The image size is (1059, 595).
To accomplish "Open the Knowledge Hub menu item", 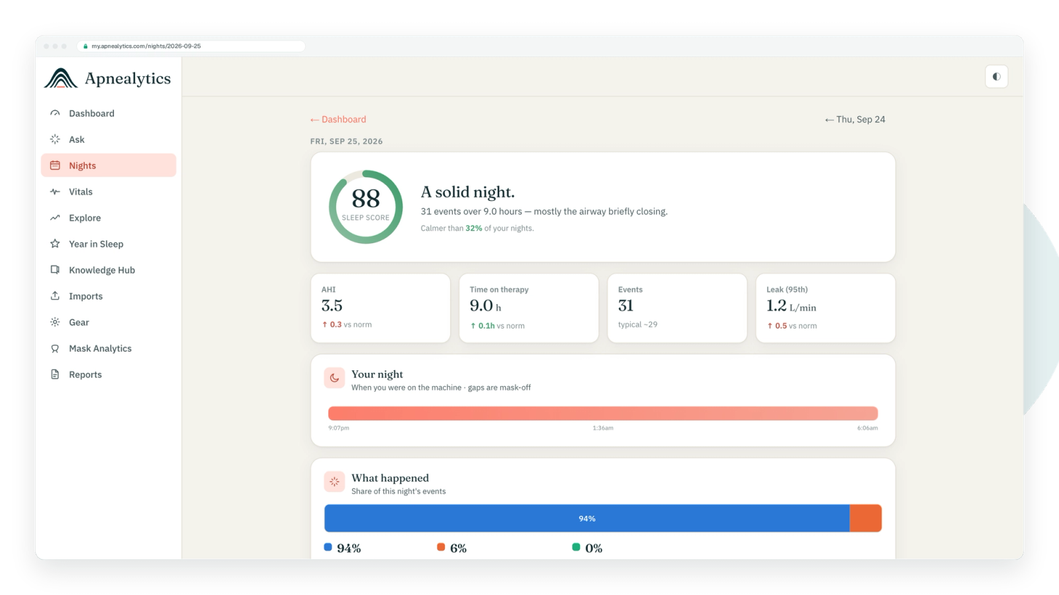I will 109,270.
